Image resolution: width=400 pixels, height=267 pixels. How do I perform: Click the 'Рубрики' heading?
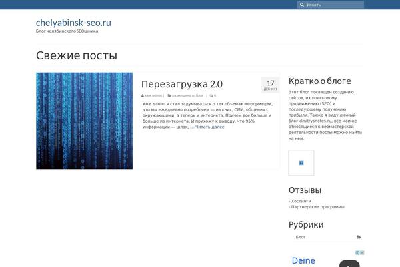306,224
